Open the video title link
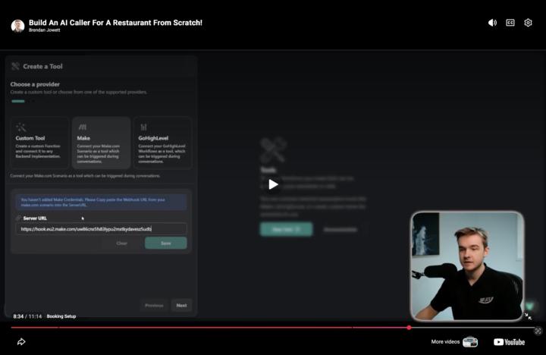The height and width of the screenshot is (355, 546). (115, 22)
